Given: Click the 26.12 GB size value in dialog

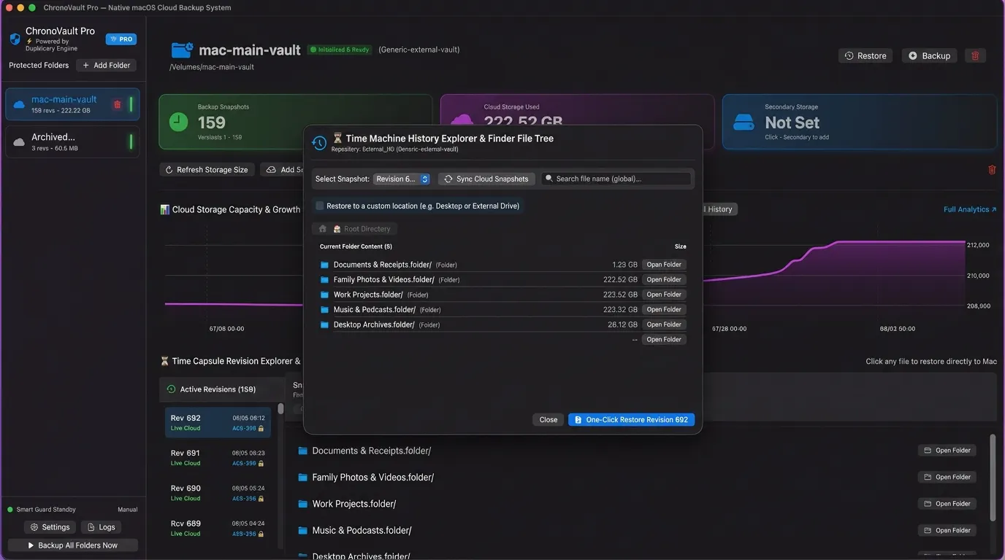Looking at the screenshot, I should pyautogui.click(x=622, y=324).
